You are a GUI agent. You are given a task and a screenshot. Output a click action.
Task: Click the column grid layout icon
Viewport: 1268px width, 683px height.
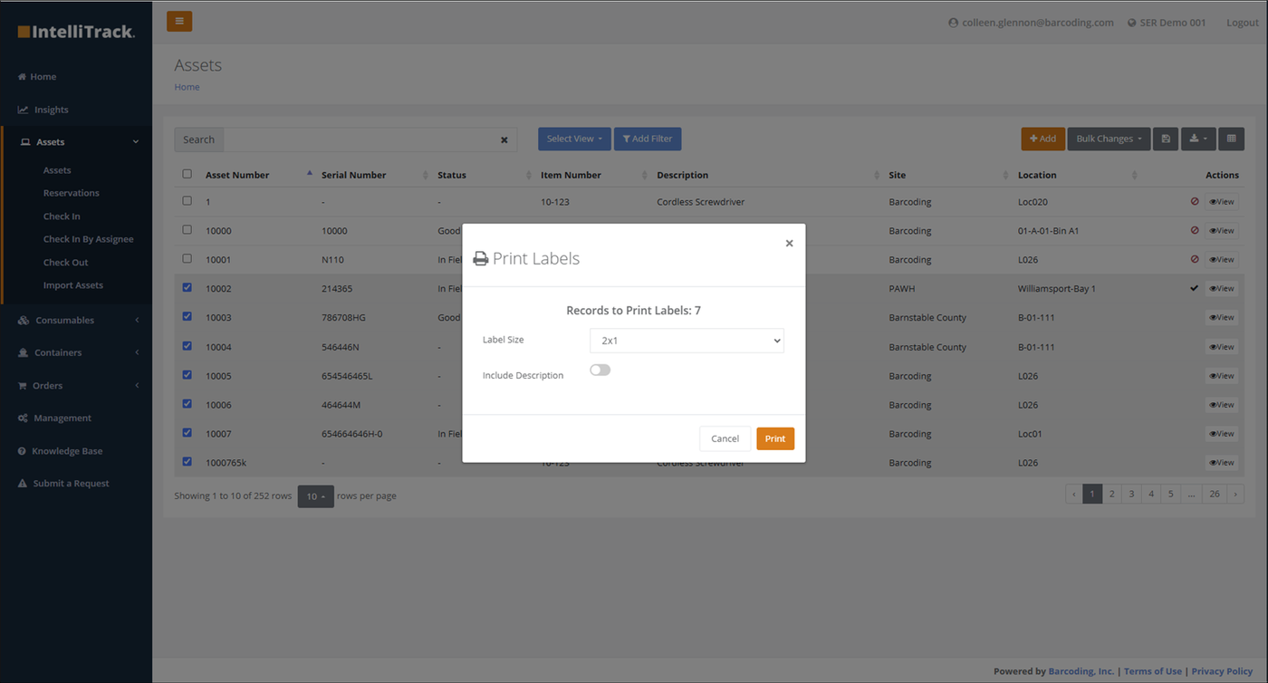(x=1231, y=139)
